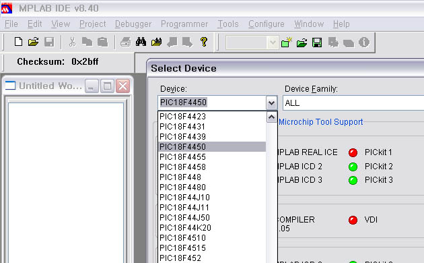Open the Debugger menu
The width and height of the screenshot is (424, 263).
[133, 24]
